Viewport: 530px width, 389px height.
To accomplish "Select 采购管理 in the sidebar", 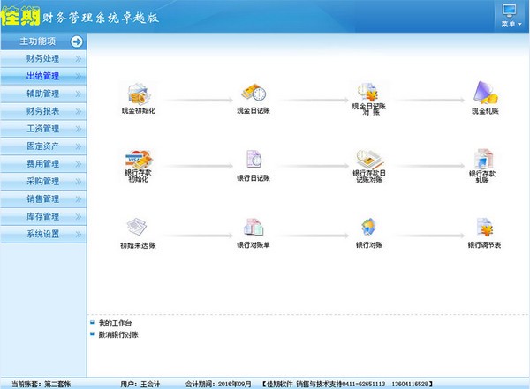I will pos(43,182).
